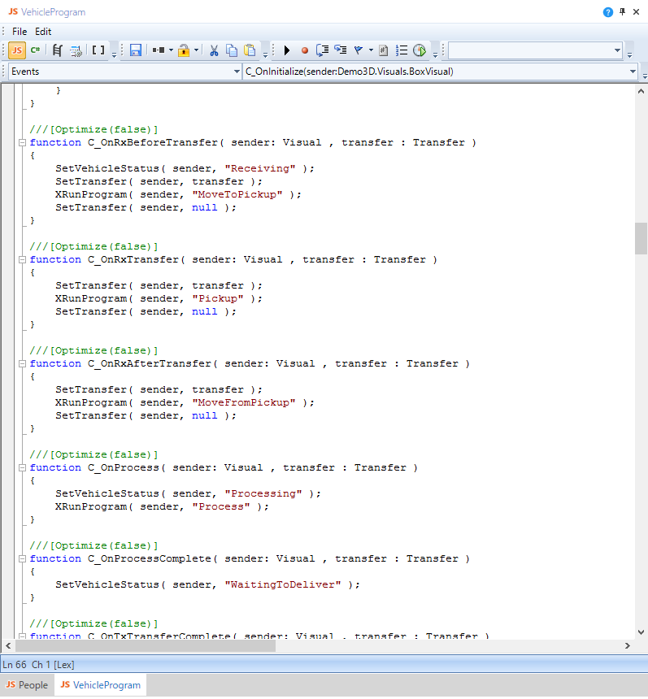Click the blue help question icon
The image size is (648, 699).
608,12
